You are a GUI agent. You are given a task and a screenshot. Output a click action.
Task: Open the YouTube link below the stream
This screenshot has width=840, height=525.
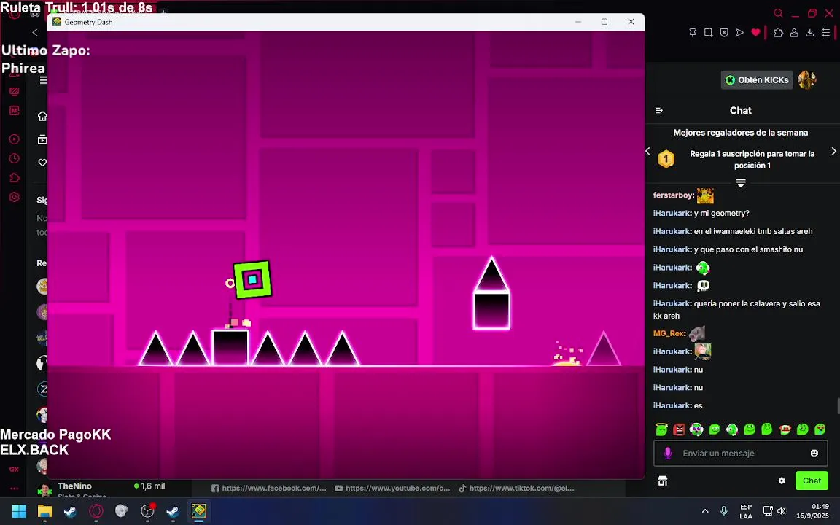pos(393,488)
